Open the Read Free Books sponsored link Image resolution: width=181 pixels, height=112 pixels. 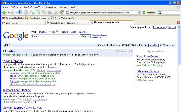[147, 57]
